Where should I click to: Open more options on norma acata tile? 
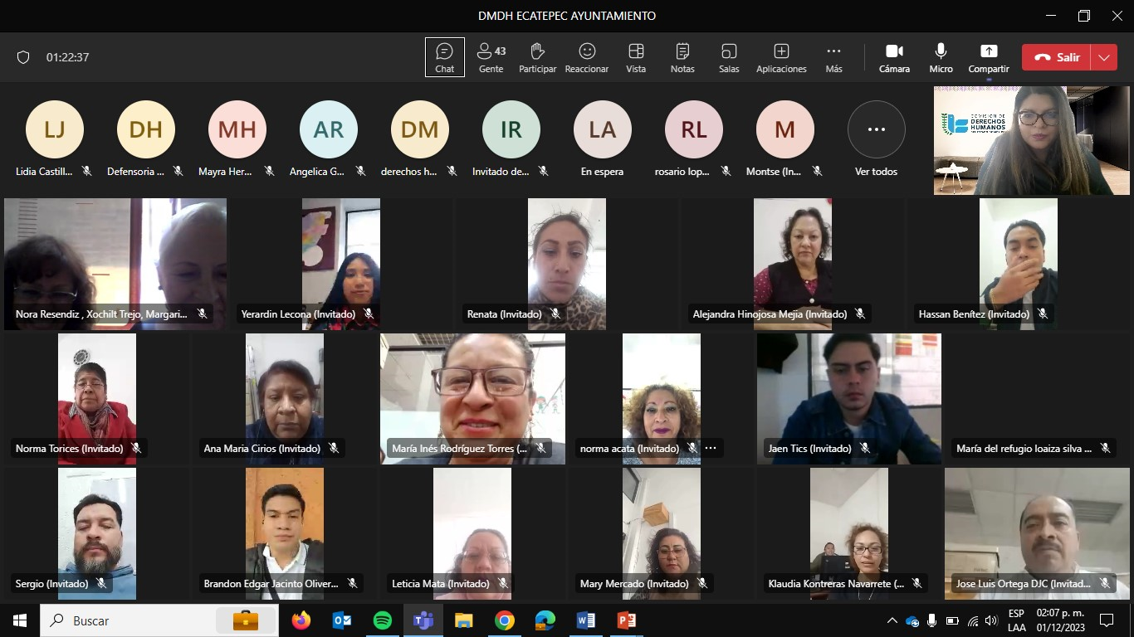click(711, 449)
